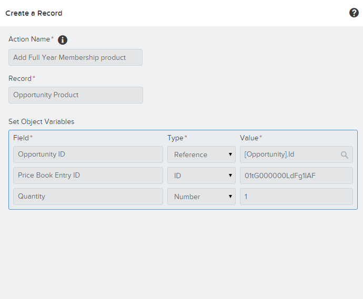Click the Action Name input field
The height and width of the screenshot is (299, 363).
pyautogui.click(x=75, y=57)
